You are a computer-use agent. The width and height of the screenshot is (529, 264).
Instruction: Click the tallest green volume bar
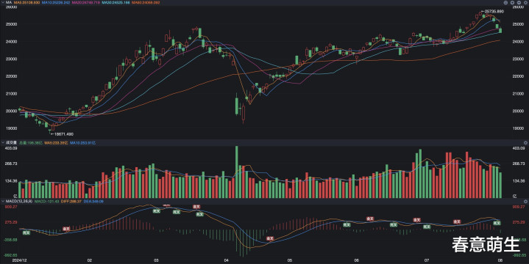click(236, 172)
